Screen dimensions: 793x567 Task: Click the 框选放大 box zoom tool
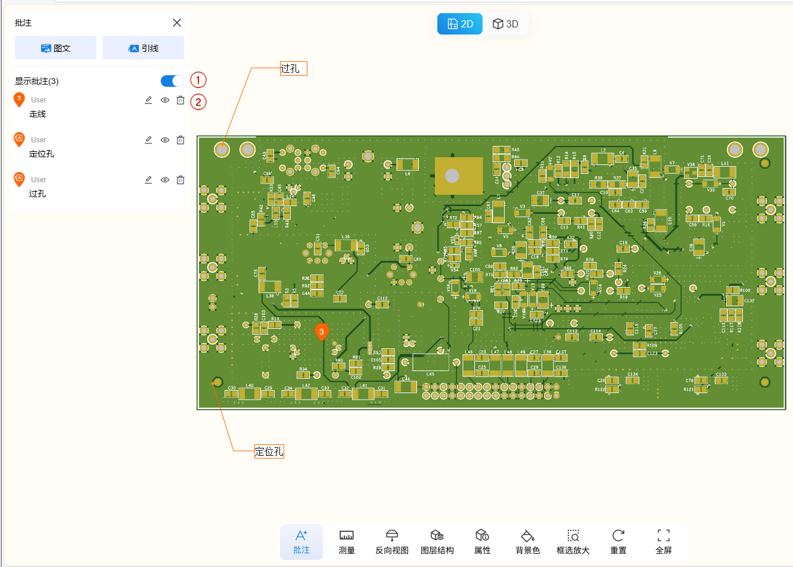point(573,541)
